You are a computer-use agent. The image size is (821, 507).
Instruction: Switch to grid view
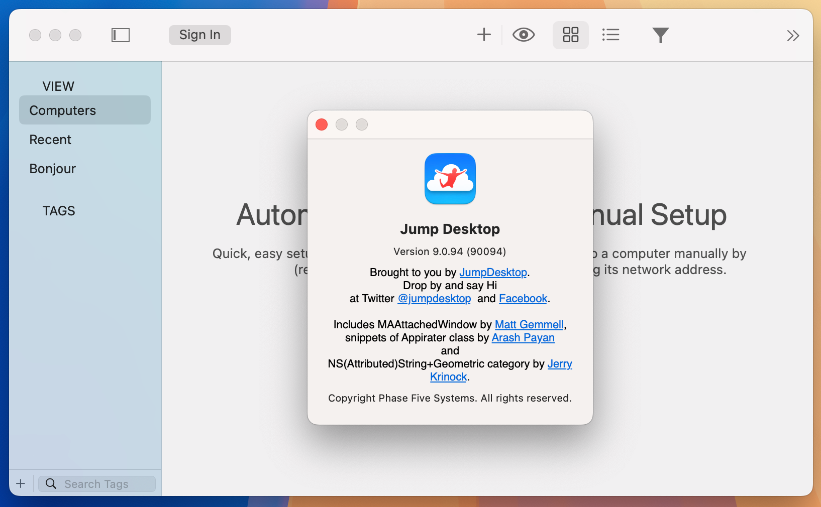point(571,35)
